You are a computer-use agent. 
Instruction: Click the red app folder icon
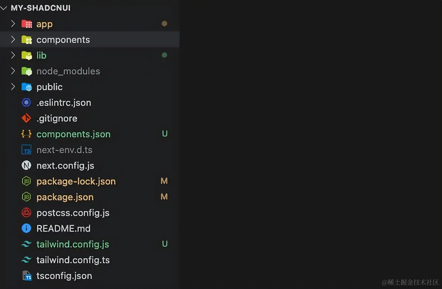click(27, 24)
